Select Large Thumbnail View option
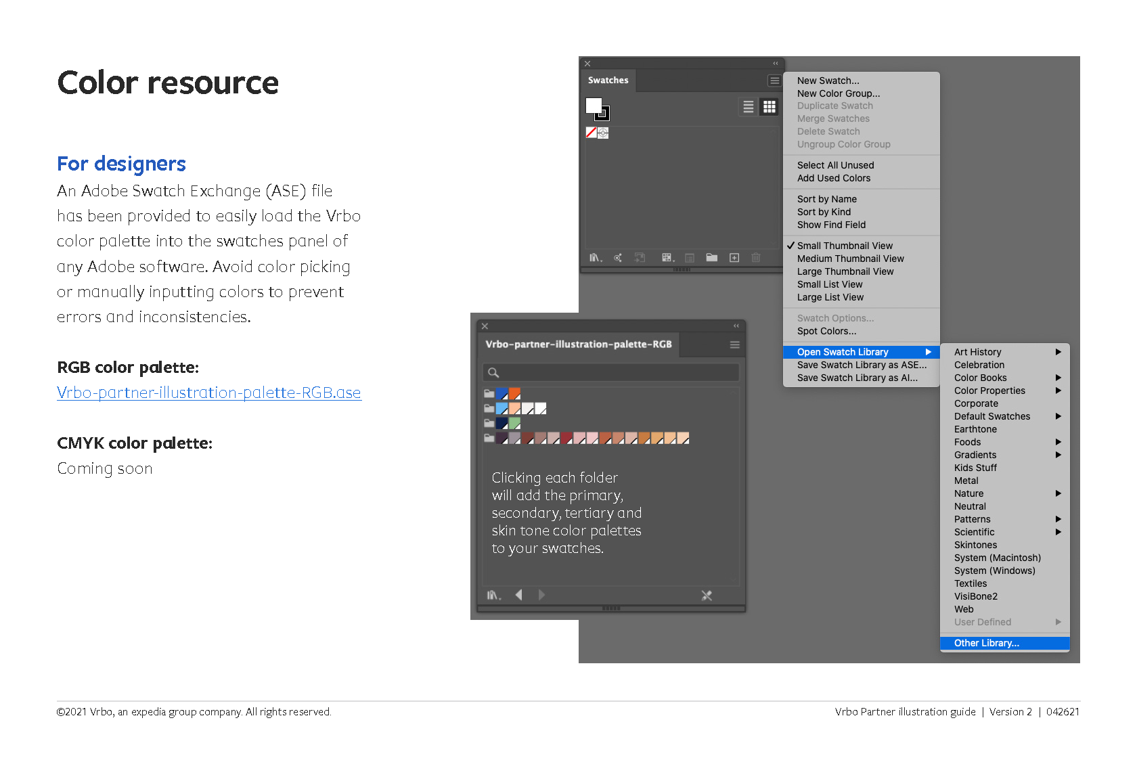 pos(862,271)
